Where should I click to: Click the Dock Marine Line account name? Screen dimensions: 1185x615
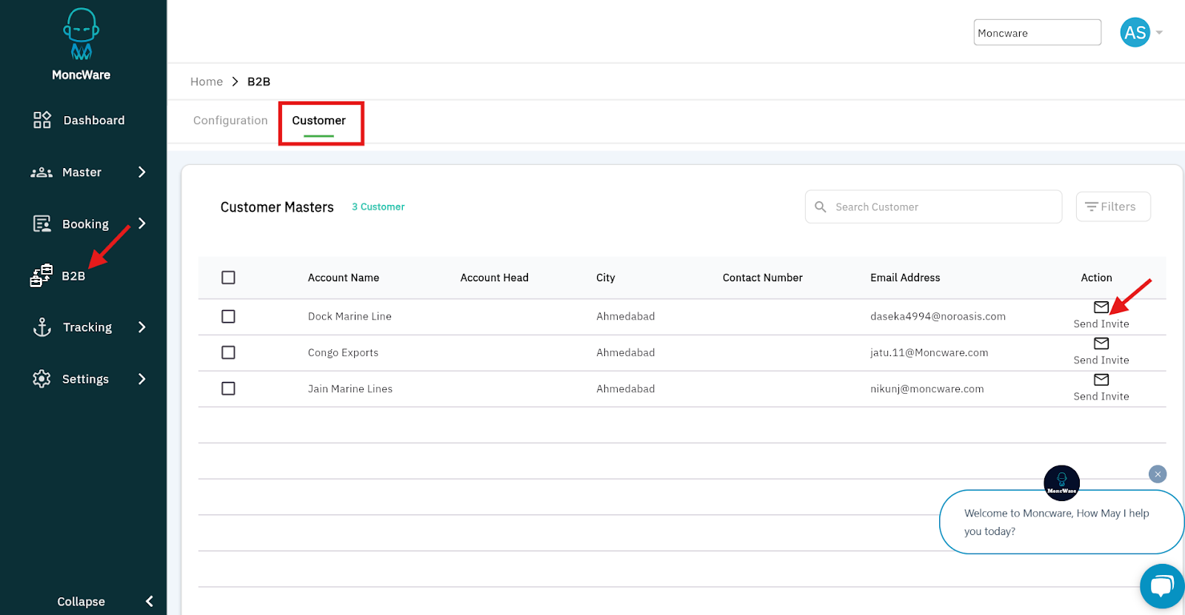tap(350, 316)
